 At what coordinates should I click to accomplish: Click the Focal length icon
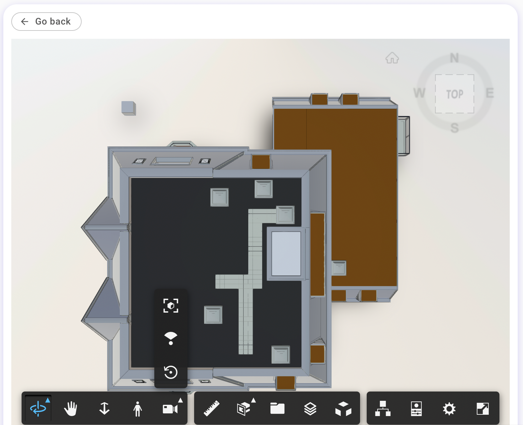coord(171,338)
